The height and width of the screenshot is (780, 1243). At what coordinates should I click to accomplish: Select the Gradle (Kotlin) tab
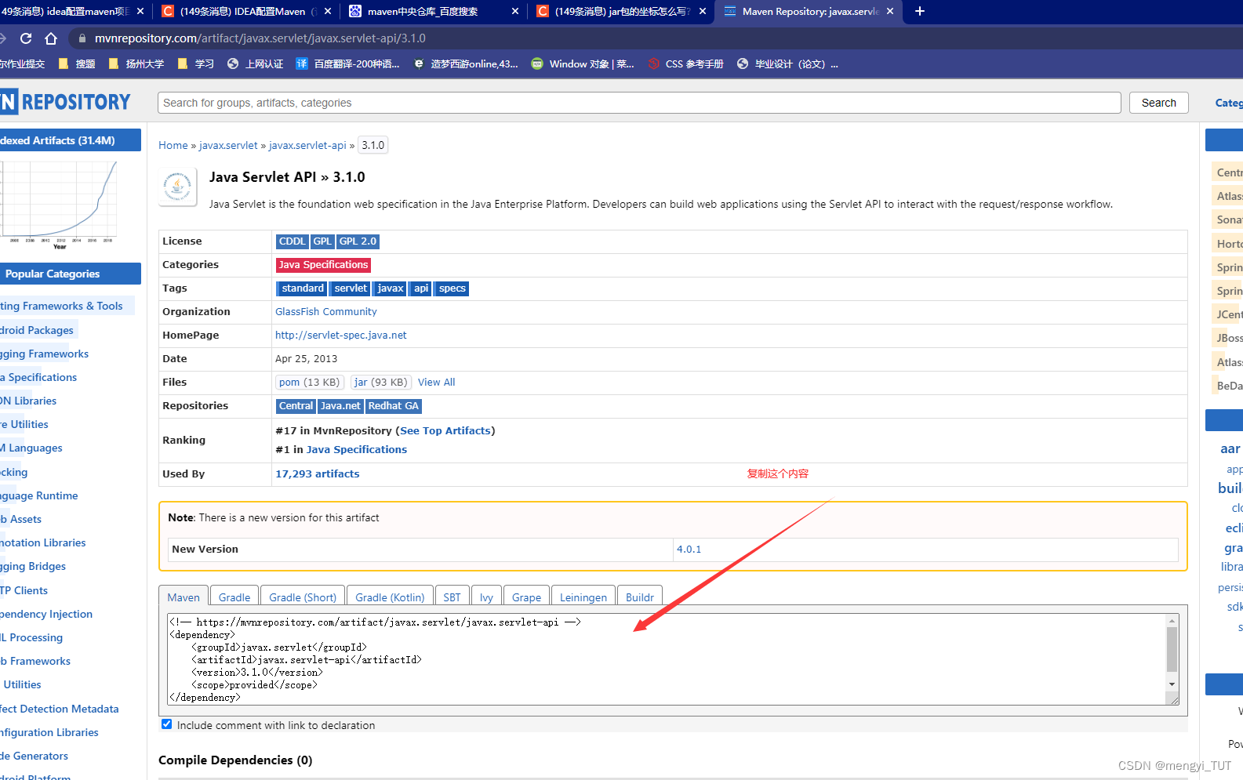click(390, 597)
